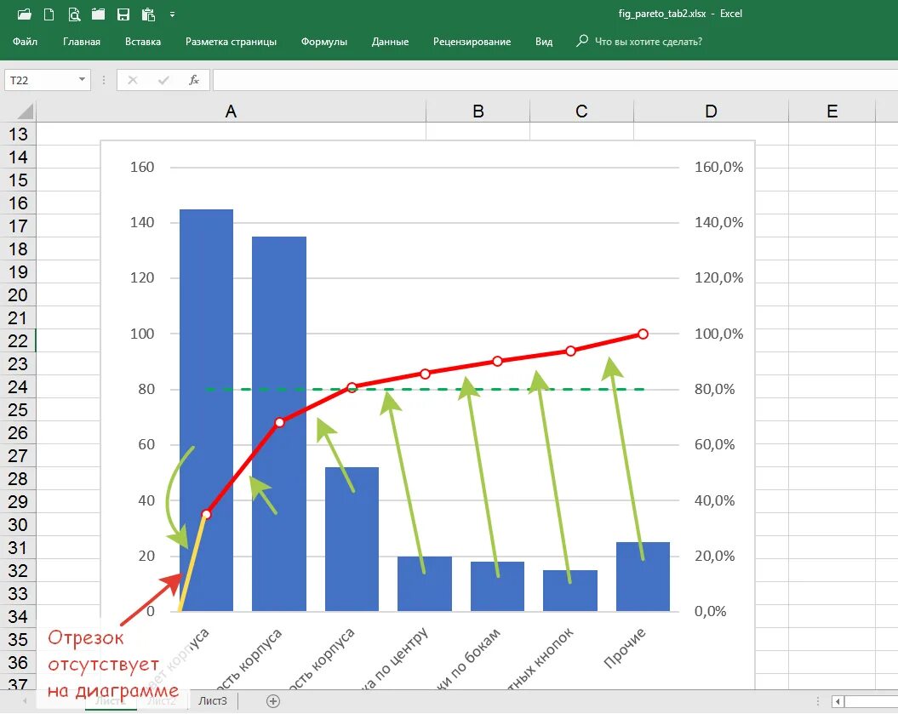
Task: Select row 13 header
Action: (x=18, y=134)
